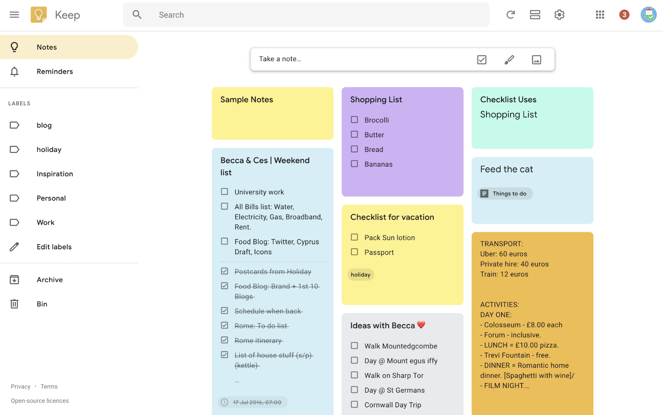
Task: Open Google Keep settings gear icon
Action: point(559,14)
